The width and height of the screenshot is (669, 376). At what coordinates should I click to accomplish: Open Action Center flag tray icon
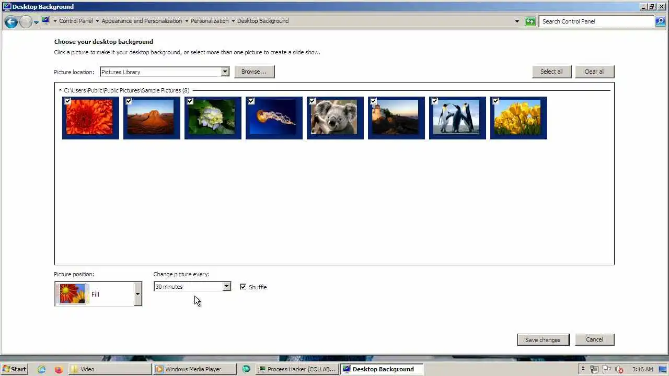click(x=607, y=369)
